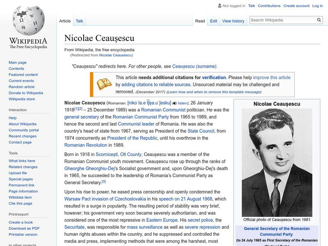Click the search magnifying glass icon

pos(319,19)
